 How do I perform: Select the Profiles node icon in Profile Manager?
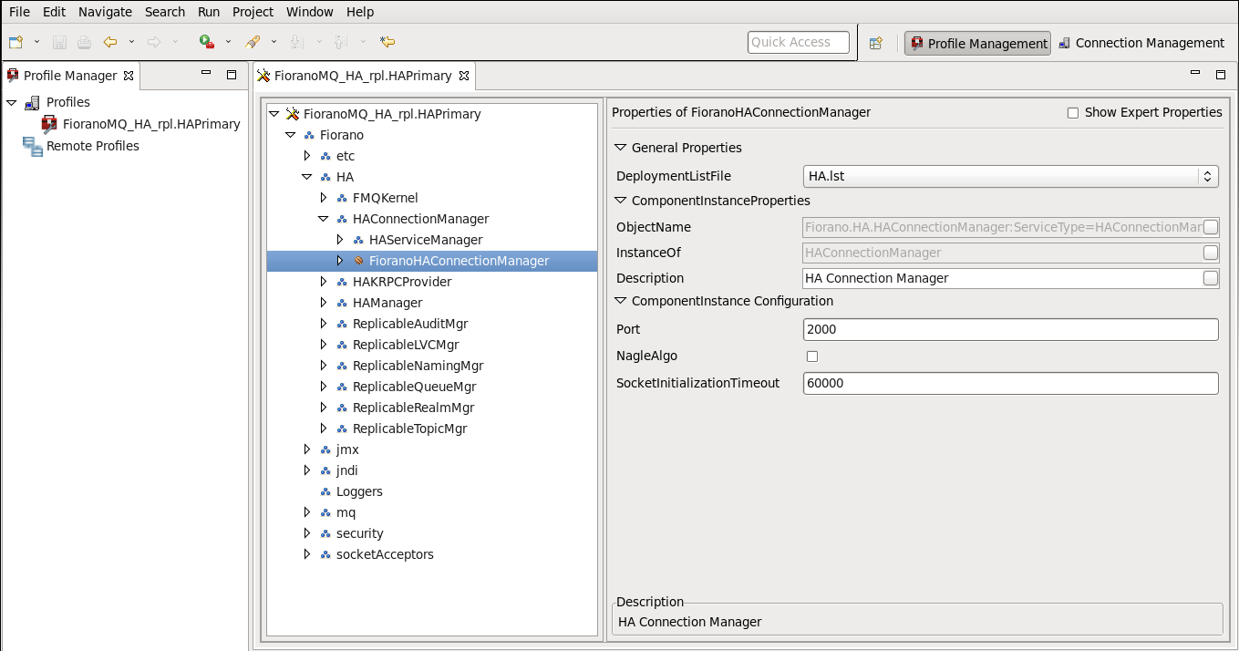click(x=33, y=102)
